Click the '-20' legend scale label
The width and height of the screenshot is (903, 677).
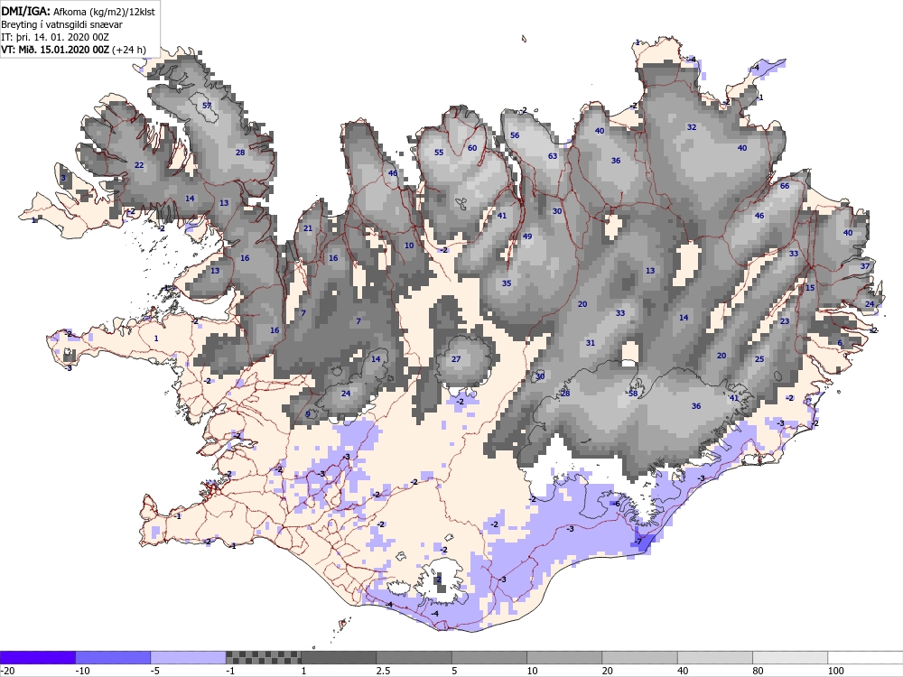point(7,671)
